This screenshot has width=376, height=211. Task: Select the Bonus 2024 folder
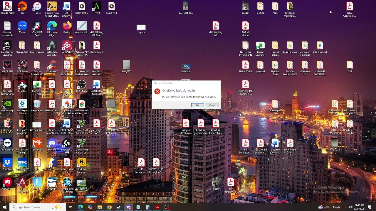pyautogui.click(x=22, y=47)
